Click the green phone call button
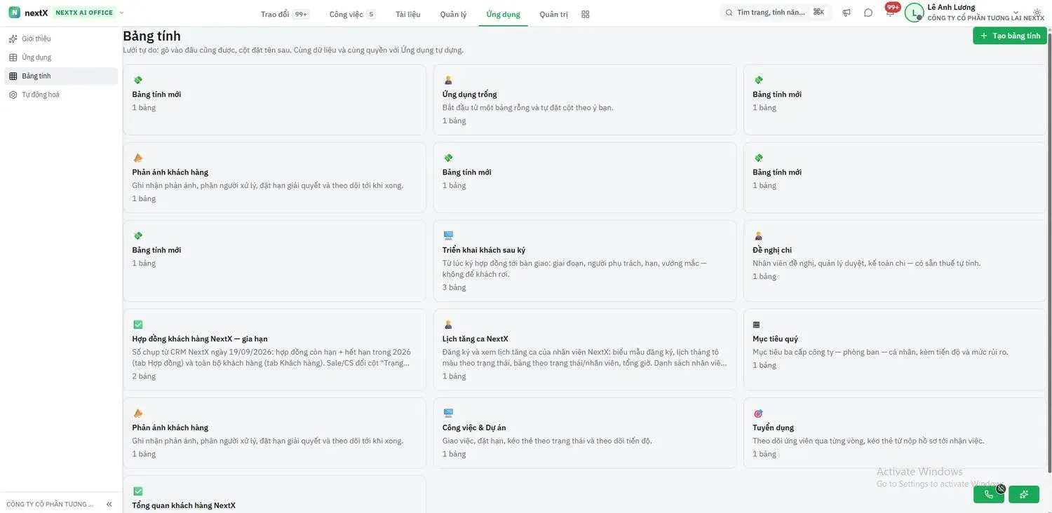The height and width of the screenshot is (513, 1052). (x=989, y=494)
